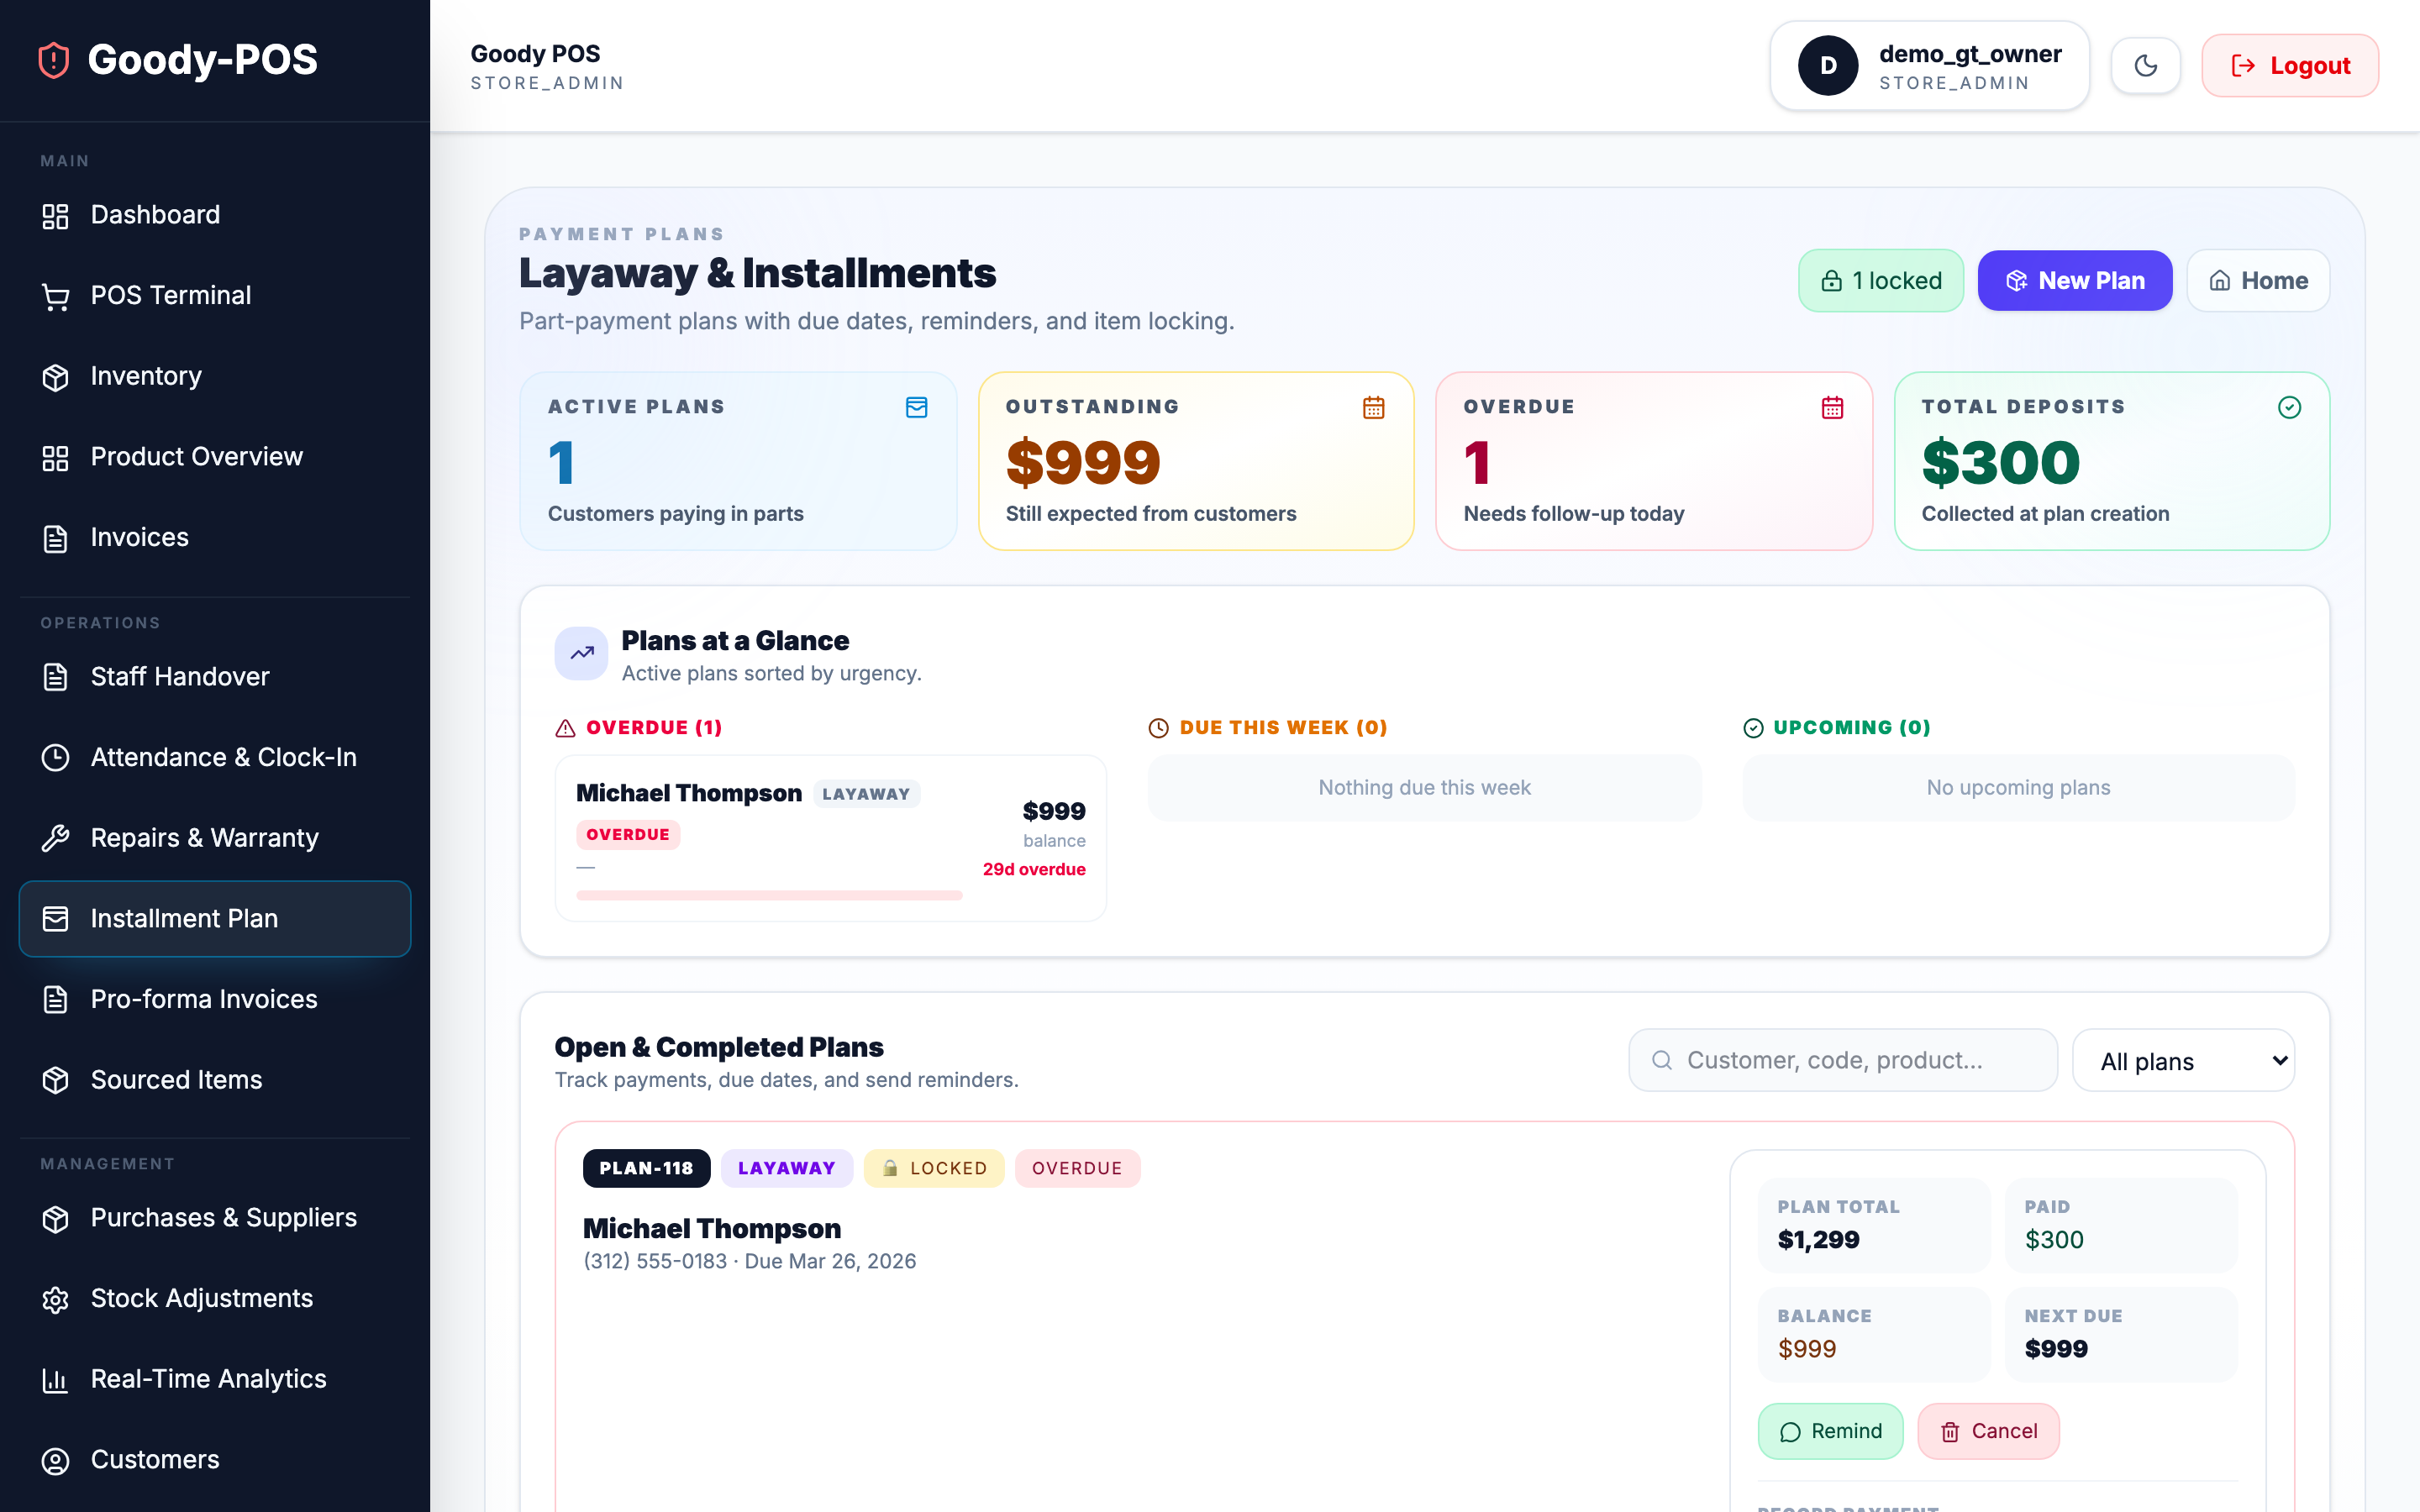Cancel plan PLAN-118 with the Cancel button
This screenshot has height=1512, width=2420.
click(1987, 1431)
